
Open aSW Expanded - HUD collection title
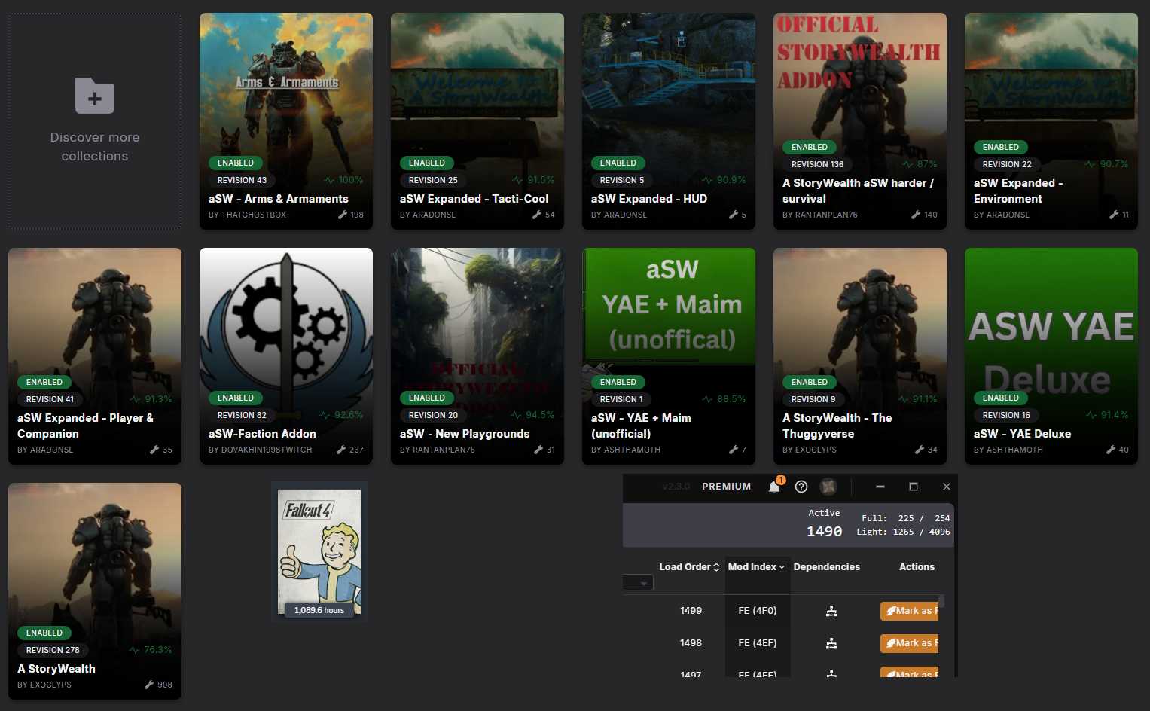pyautogui.click(x=649, y=199)
